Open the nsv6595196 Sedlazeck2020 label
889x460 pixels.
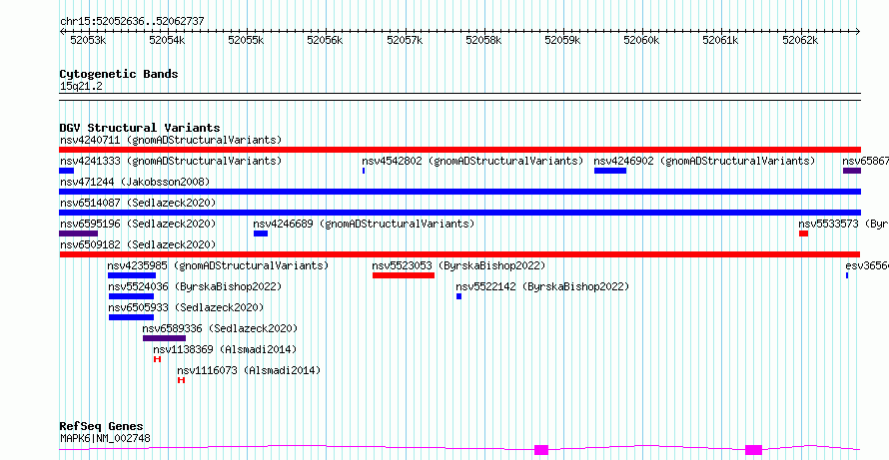click(x=138, y=224)
